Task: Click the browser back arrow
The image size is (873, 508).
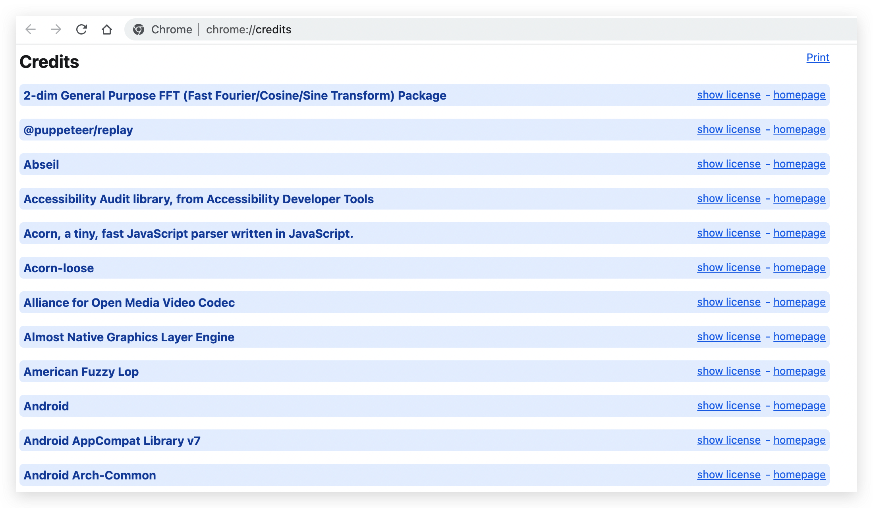Action: [x=31, y=29]
